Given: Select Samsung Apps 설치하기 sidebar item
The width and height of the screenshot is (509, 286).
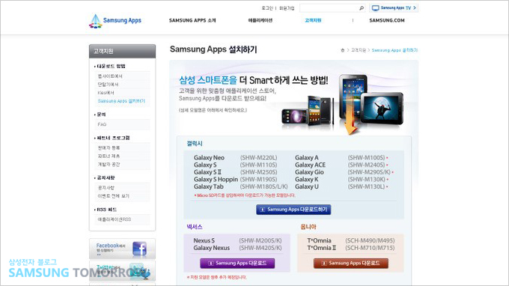Looking at the screenshot, I should [121, 101].
